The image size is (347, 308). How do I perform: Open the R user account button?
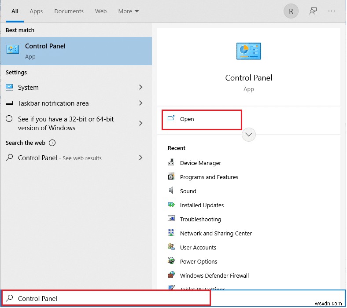(x=291, y=11)
